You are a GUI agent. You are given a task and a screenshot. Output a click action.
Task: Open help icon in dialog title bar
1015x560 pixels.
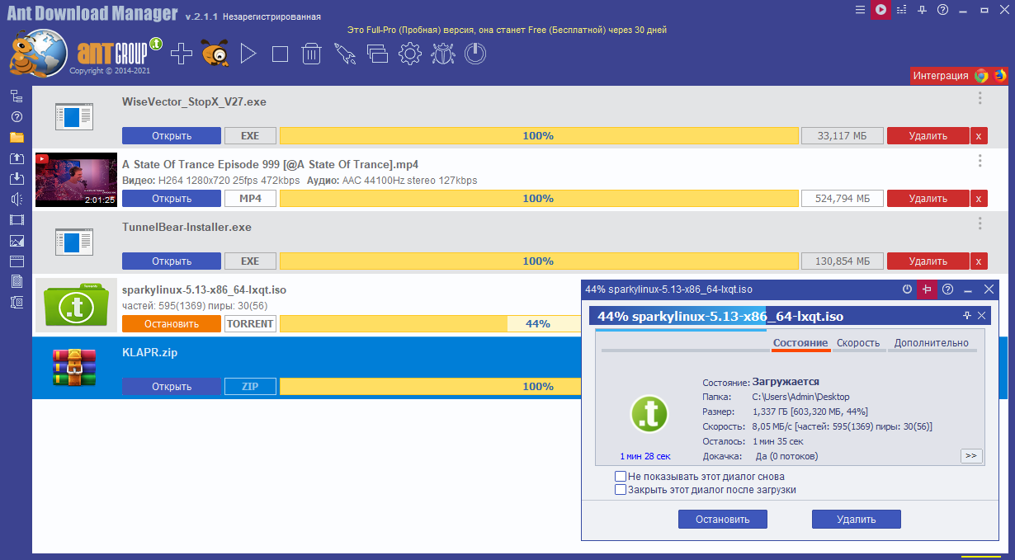(x=948, y=289)
